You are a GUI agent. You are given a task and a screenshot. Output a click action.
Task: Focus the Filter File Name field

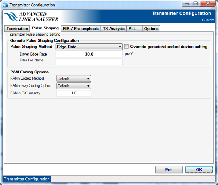pos(89,62)
